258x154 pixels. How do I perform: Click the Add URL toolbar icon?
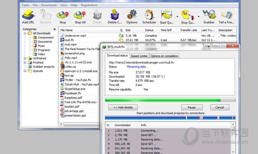point(28,15)
